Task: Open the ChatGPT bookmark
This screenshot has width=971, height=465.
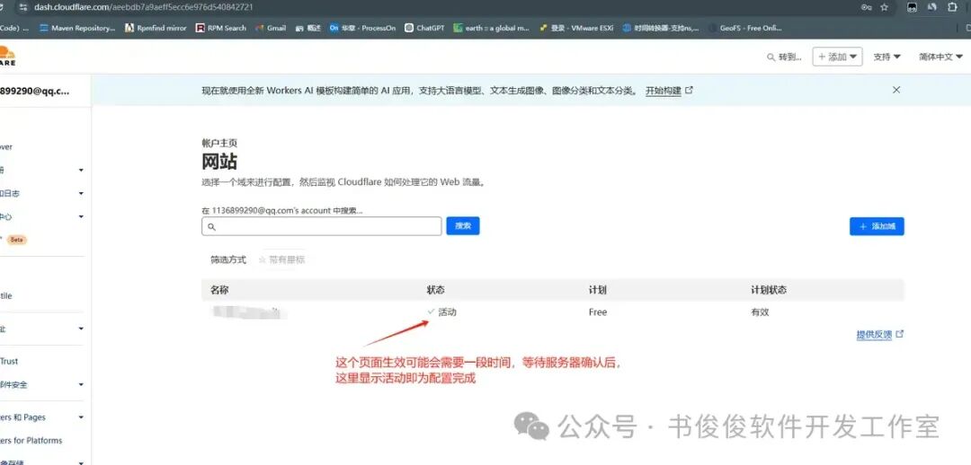Action: pyautogui.click(x=425, y=28)
